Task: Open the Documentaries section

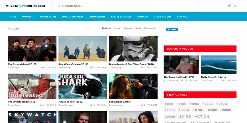Action: 73,17
